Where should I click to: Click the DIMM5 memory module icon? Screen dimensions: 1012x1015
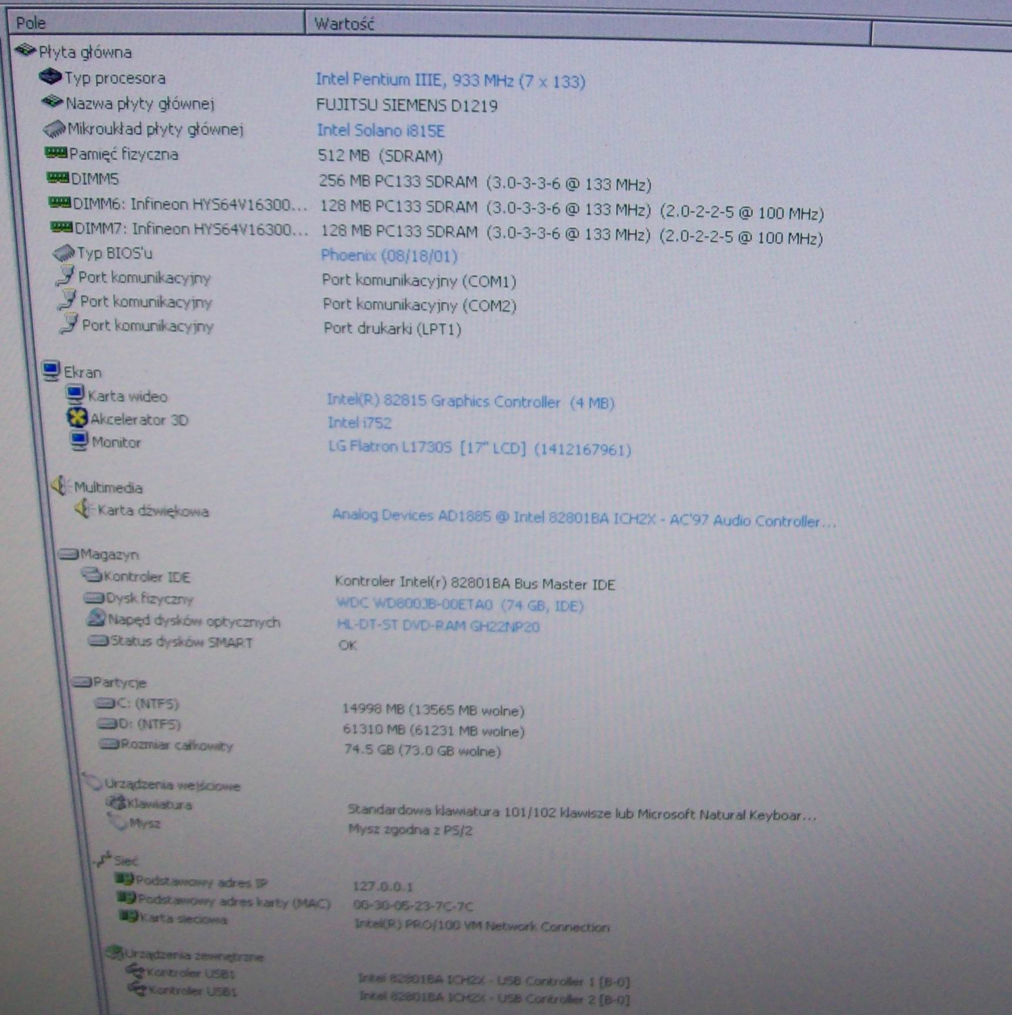[x=58, y=177]
